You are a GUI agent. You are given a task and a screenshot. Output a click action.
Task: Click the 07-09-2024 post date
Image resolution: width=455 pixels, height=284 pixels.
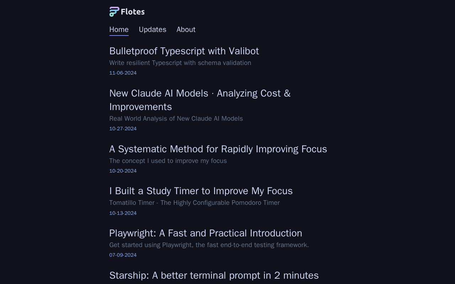coord(123,255)
